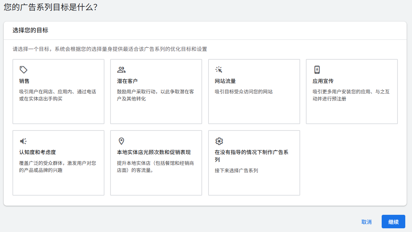Select the 潜在客户 goal card
This screenshot has width=412, height=232.
click(156, 91)
